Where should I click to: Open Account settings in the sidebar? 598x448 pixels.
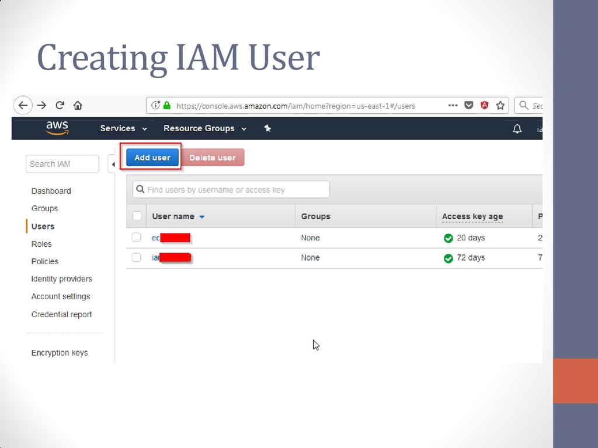click(x=61, y=296)
